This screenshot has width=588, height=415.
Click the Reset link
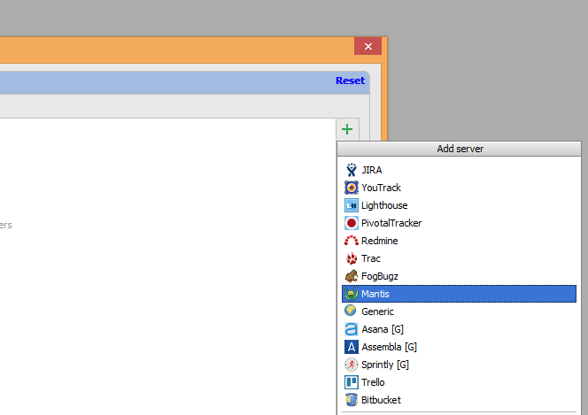click(350, 81)
